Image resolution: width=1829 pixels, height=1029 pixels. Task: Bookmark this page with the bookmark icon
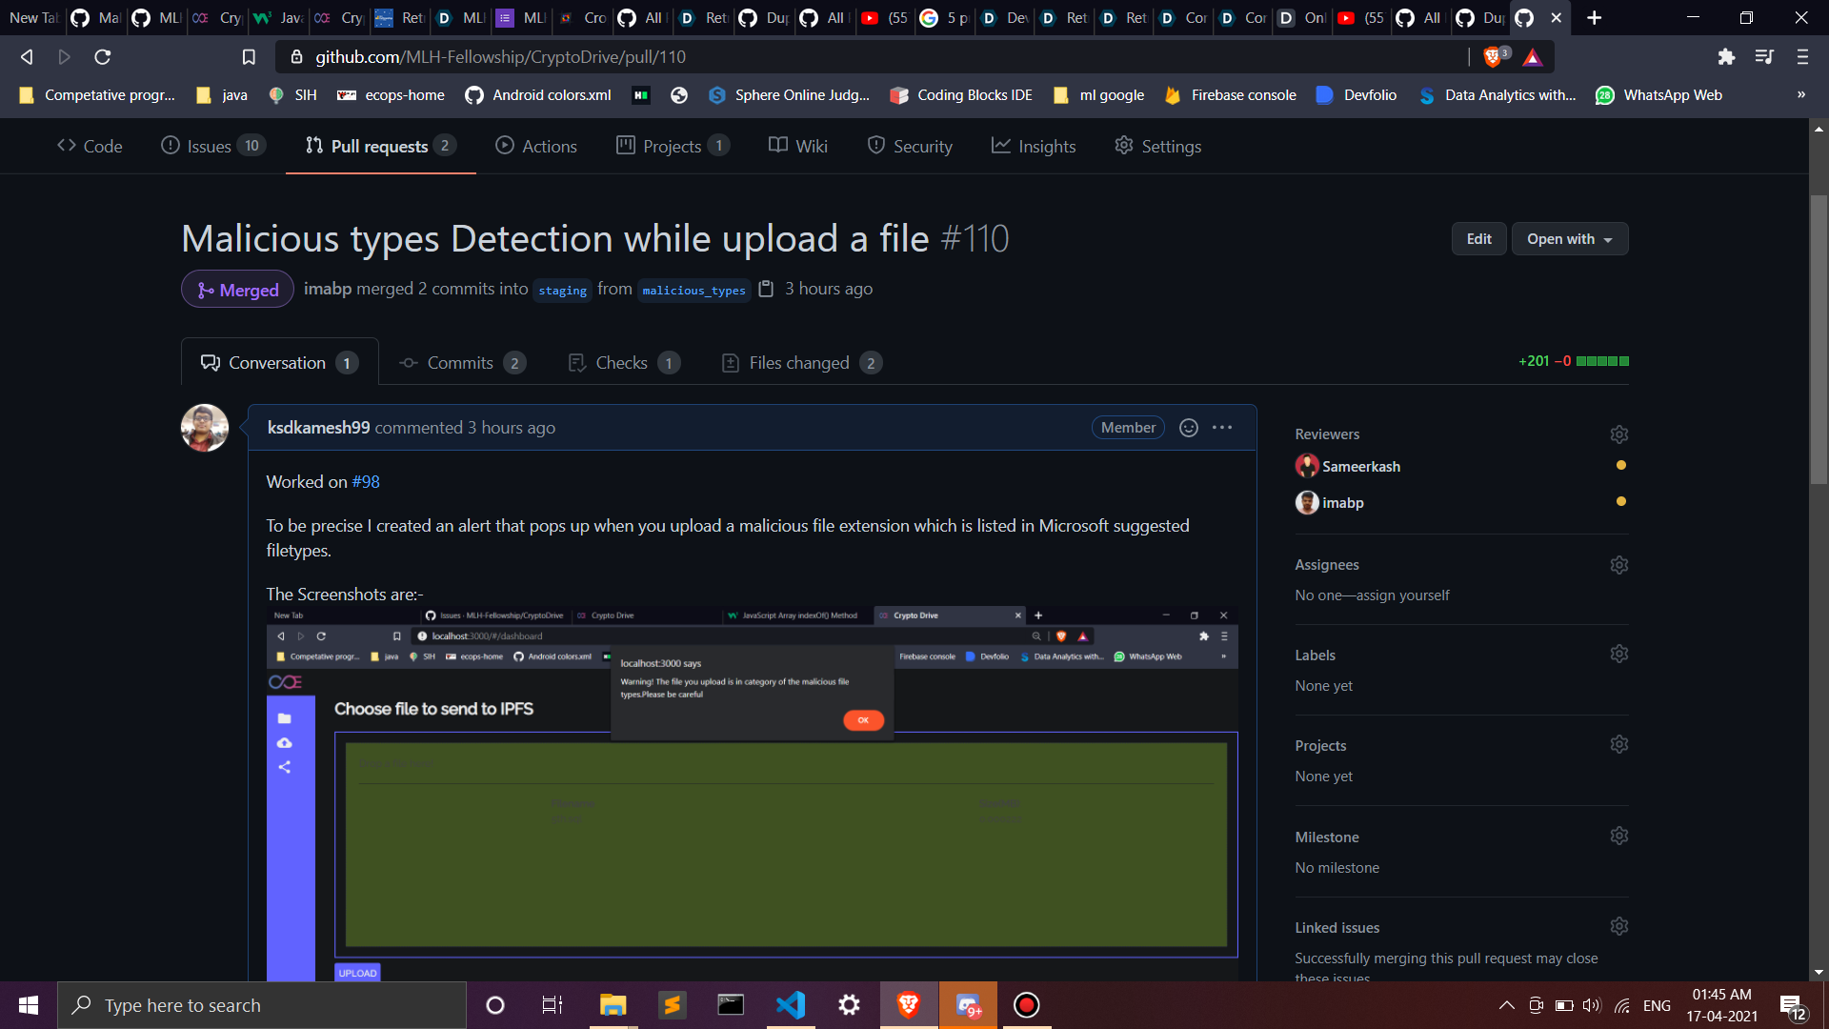(x=249, y=57)
